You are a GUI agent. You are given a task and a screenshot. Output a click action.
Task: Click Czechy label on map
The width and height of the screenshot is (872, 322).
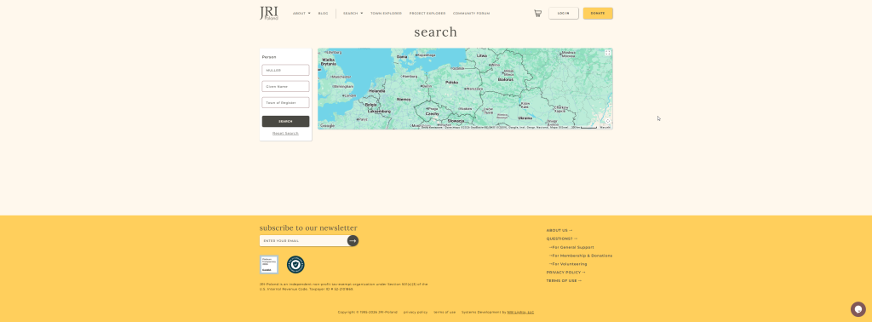tap(432, 113)
